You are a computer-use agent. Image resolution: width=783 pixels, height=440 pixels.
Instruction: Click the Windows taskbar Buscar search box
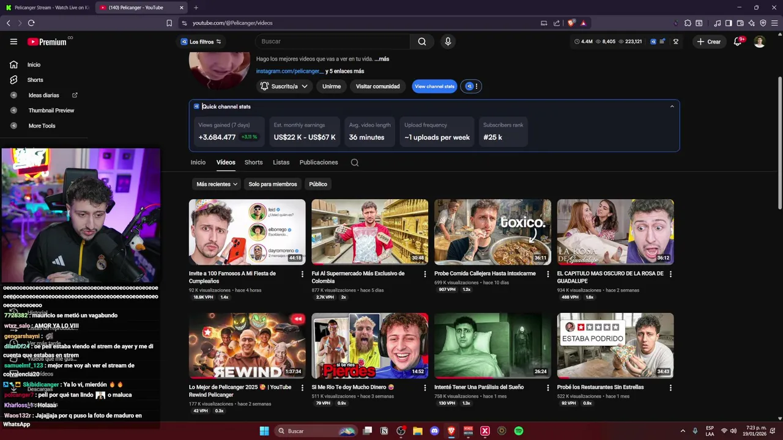pos(317,431)
